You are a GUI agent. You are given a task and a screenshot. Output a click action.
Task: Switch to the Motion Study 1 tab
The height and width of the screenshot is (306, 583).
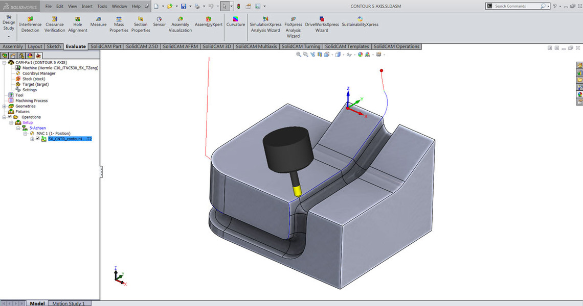pyautogui.click(x=69, y=303)
